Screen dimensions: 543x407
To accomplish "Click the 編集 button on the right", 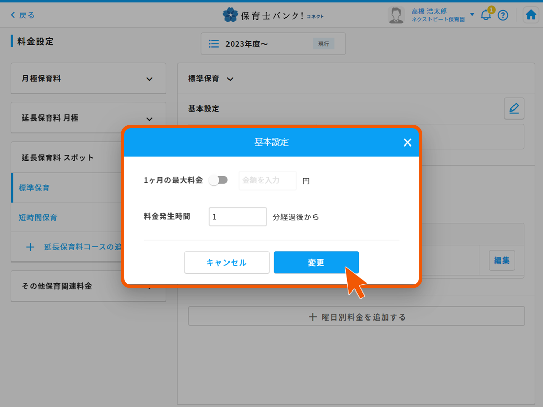I will (x=501, y=260).
